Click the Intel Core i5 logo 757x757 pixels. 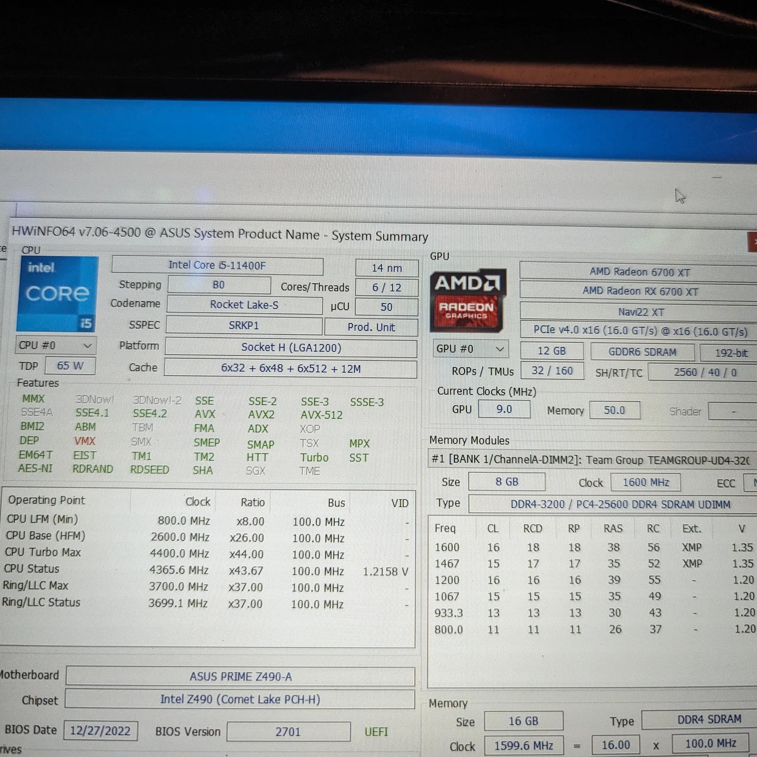pos(57,294)
